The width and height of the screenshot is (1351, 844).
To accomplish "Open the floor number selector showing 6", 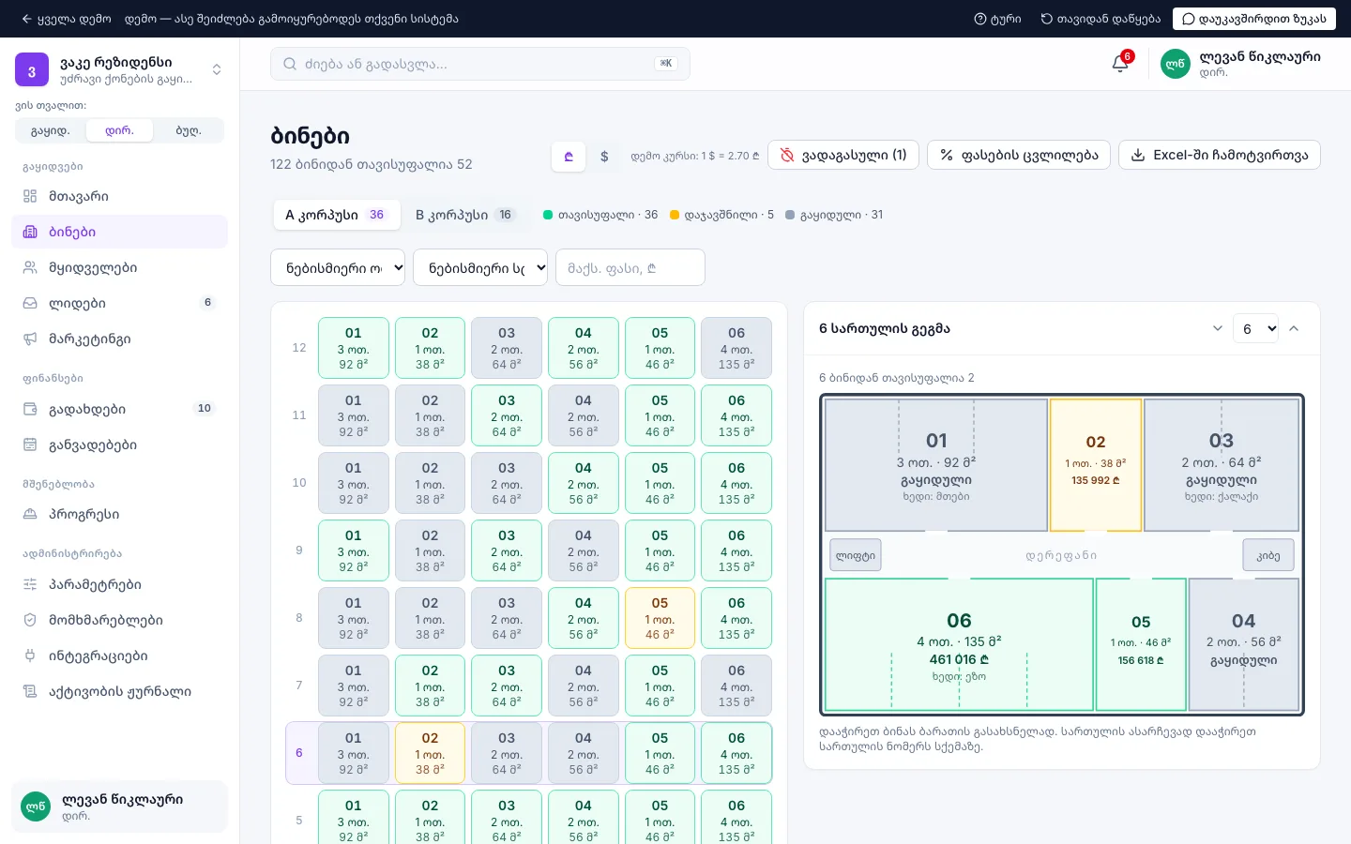I will (1255, 328).
